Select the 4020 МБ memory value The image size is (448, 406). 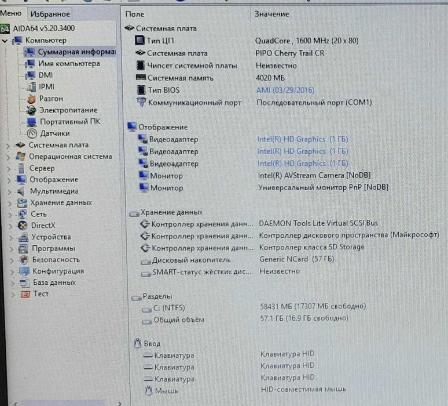[270, 78]
